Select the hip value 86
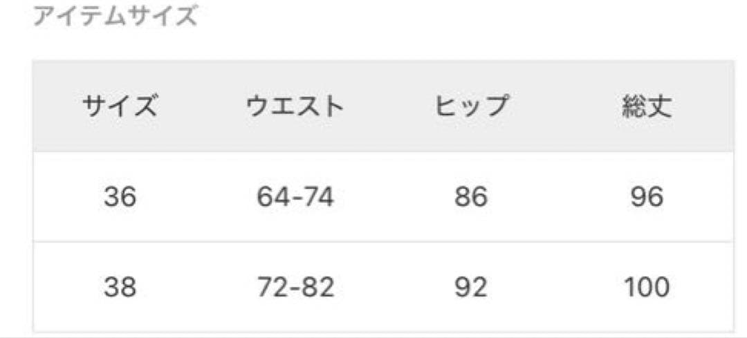747x338 pixels. pyautogui.click(x=471, y=198)
